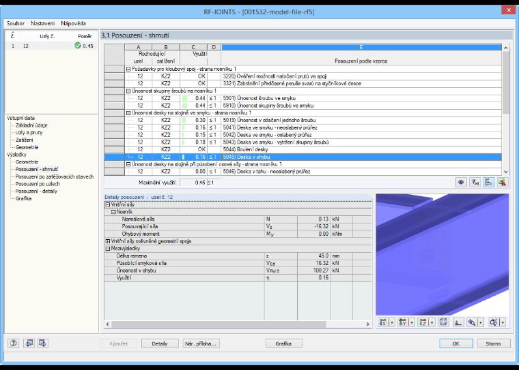Screen dimensions: 519x370
Task: Collapse 'Únosnost desky na stojině při působení osové síly'
Action: 128,164
